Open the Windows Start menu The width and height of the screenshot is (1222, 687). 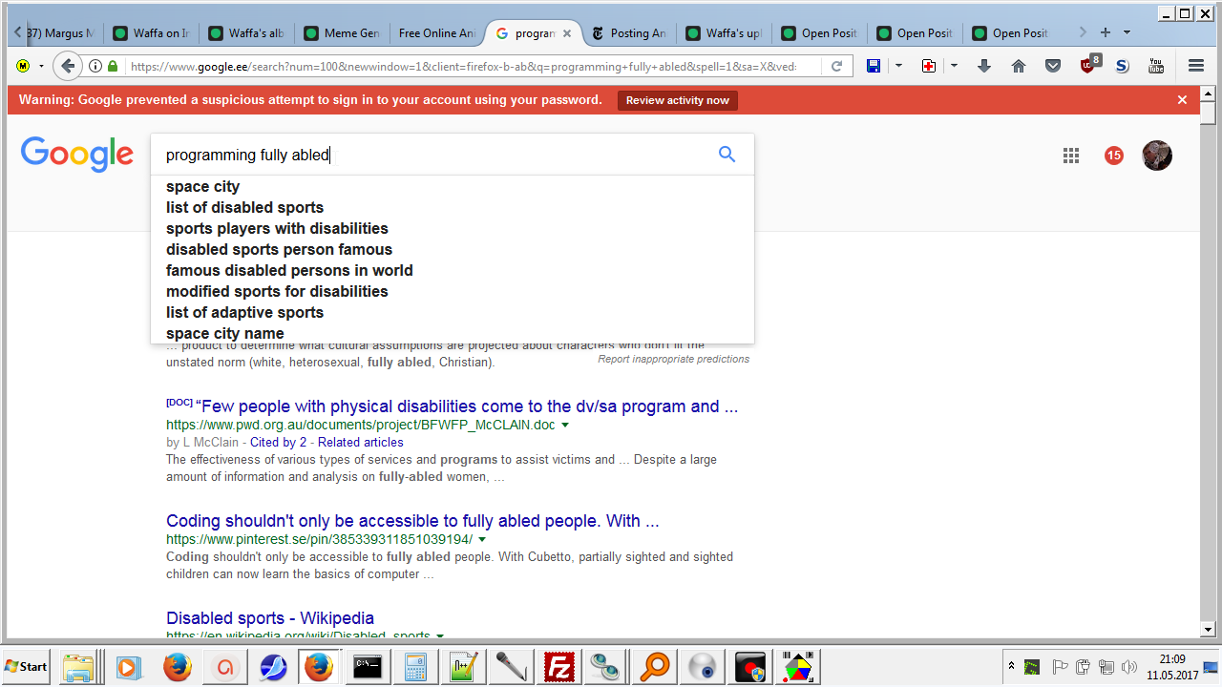click(x=27, y=666)
